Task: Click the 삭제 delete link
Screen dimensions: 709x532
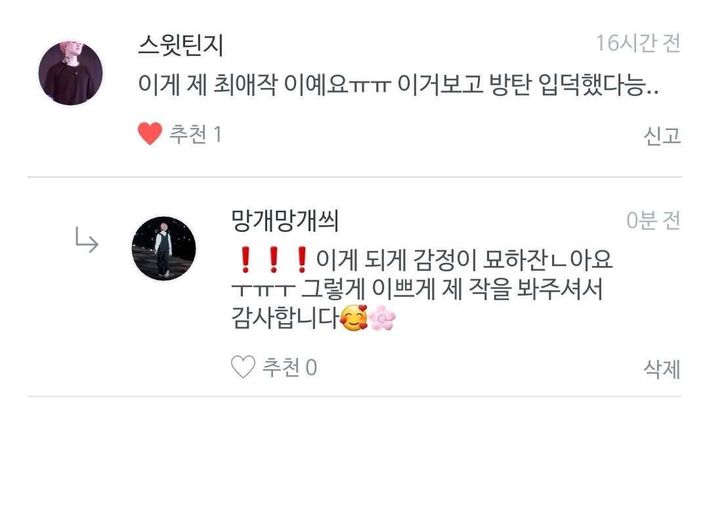Action: 662,368
